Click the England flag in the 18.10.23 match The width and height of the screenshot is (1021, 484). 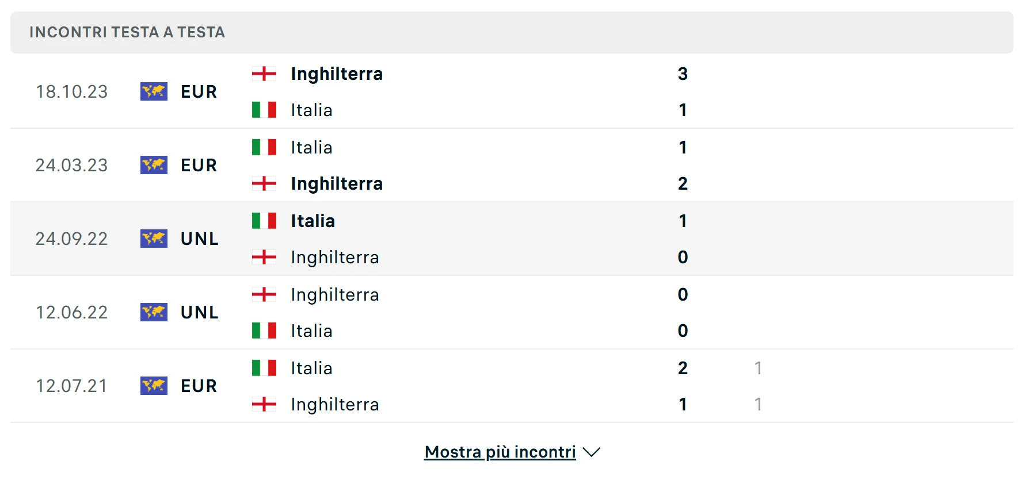point(264,74)
